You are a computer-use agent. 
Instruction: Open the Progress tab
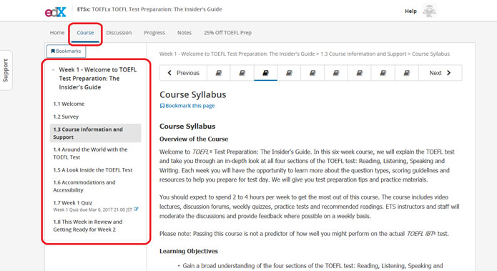point(154,33)
